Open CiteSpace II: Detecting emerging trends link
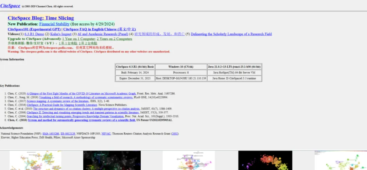The image size is (367, 170). [x=83, y=112]
